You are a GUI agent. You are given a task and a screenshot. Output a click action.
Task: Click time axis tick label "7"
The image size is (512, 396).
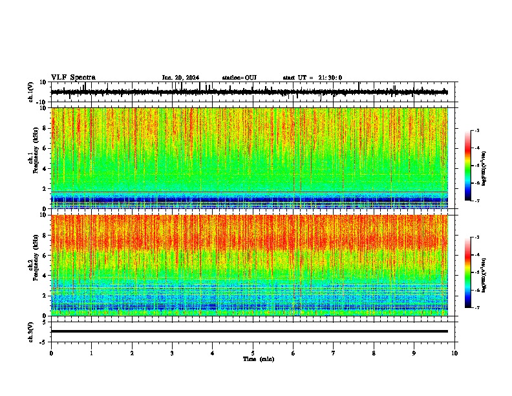(x=334, y=353)
